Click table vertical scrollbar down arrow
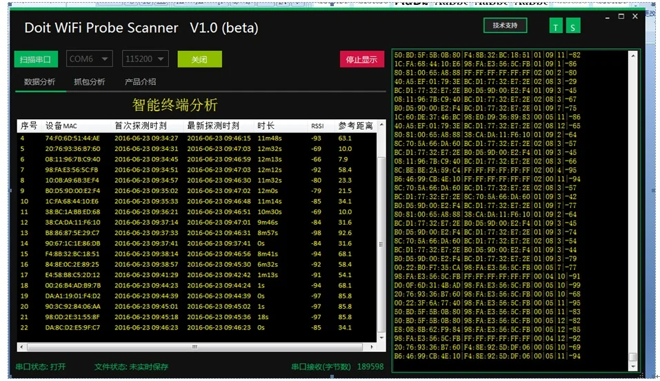Screen dimensions: 660x381 pos(381,338)
